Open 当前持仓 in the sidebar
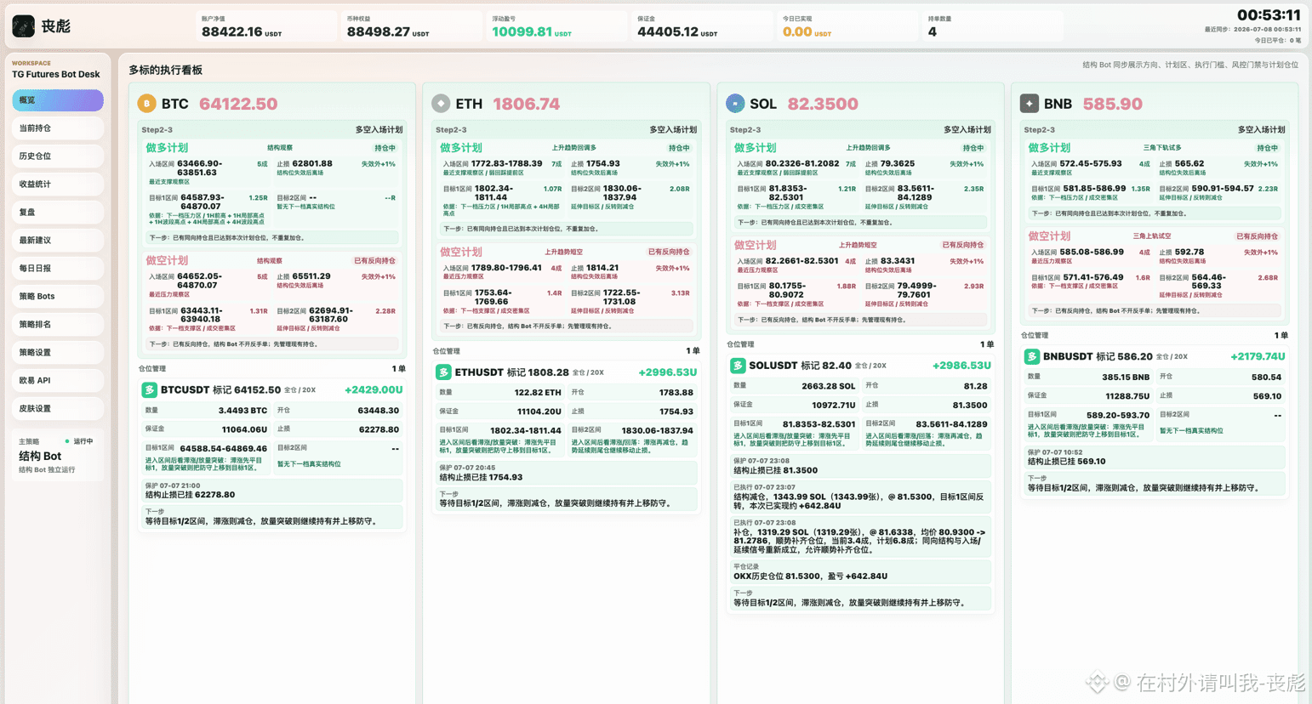This screenshot has height=704, width=1312. [58, 128]
